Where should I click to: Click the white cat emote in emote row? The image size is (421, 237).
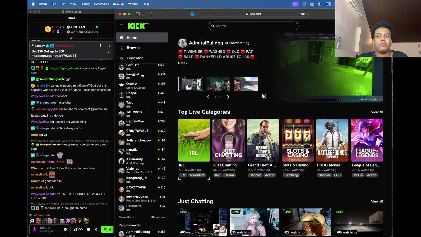tap(62, 221)
